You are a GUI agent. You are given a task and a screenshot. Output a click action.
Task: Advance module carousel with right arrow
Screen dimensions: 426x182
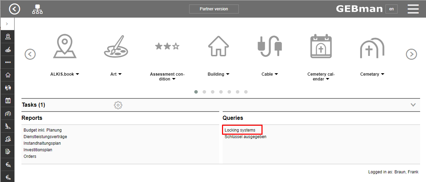(x=411, y=54)
